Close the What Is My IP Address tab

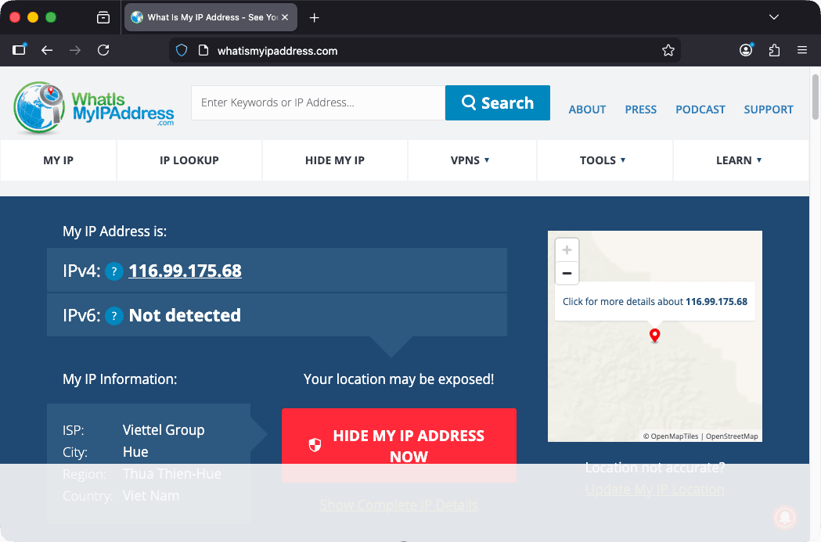click(285, 17)
